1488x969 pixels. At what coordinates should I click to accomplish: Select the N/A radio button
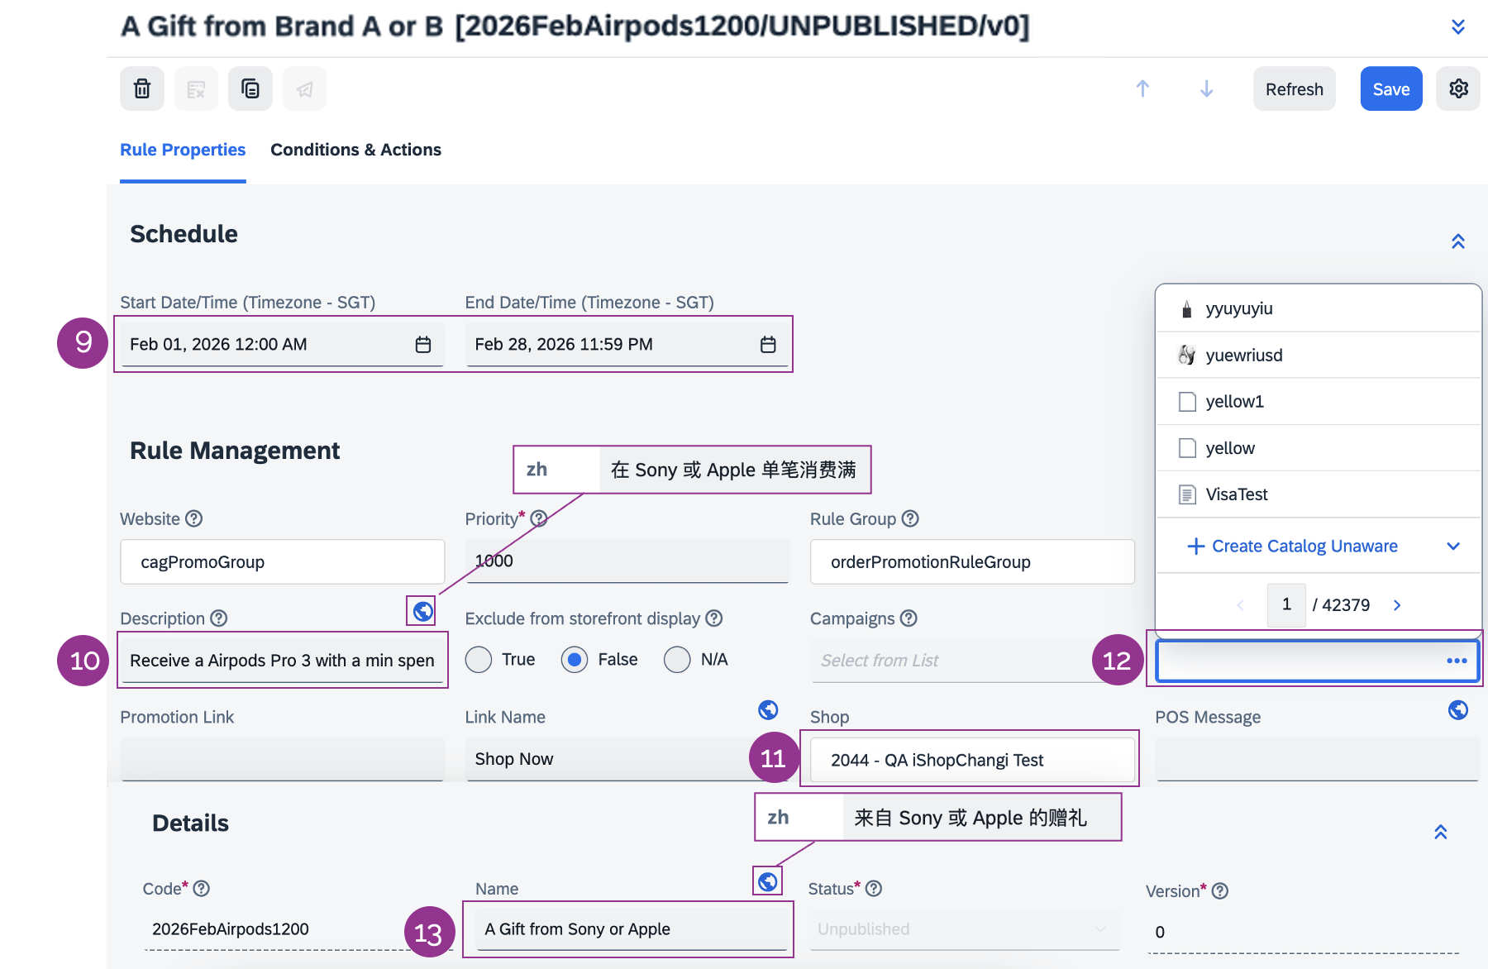click(677, 660)
